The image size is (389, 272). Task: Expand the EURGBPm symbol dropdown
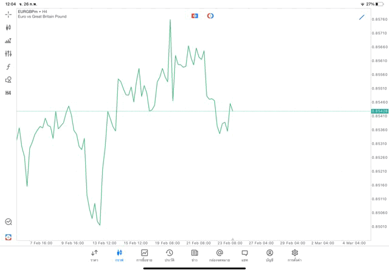coord(29,11)
